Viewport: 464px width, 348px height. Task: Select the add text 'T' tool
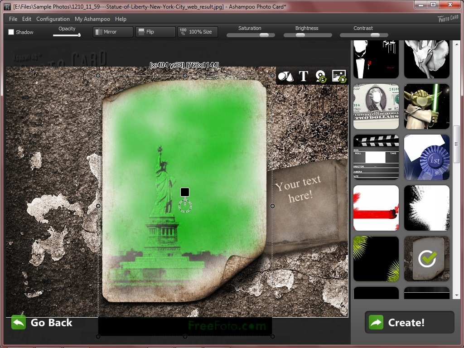tap(304, 77)
